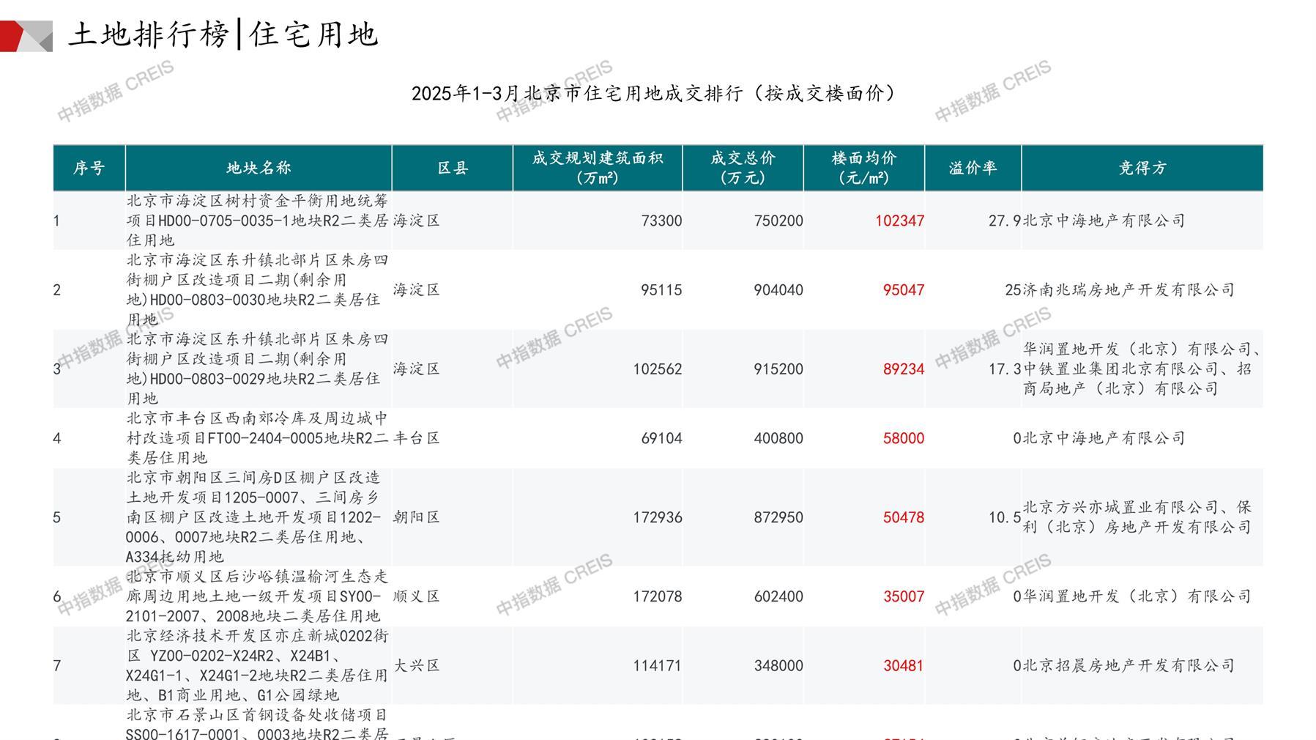Click the red floor price 30481
1316x740 pixels.
903,666
